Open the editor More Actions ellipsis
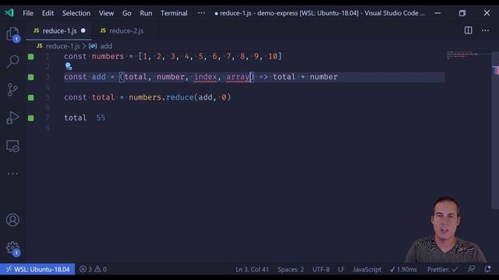 (x=485, y=30)
